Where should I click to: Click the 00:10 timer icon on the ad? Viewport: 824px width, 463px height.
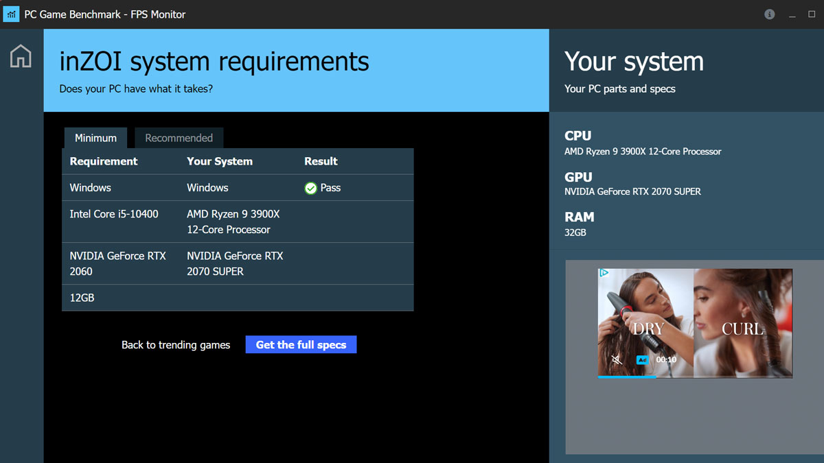click(x=665, y=359)
